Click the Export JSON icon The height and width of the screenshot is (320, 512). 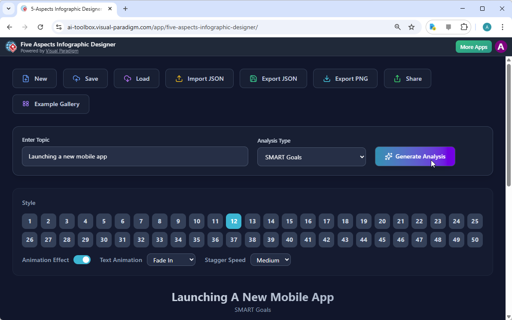(253, 79)
